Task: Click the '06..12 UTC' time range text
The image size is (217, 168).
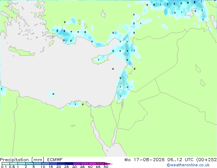Action: (181, 160)
